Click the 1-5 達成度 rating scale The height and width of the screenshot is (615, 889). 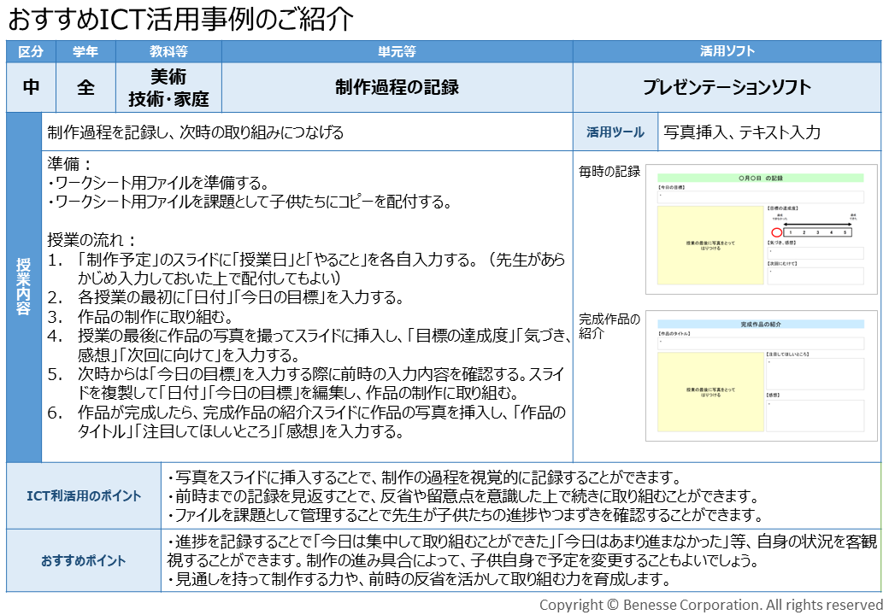(817, 232)
